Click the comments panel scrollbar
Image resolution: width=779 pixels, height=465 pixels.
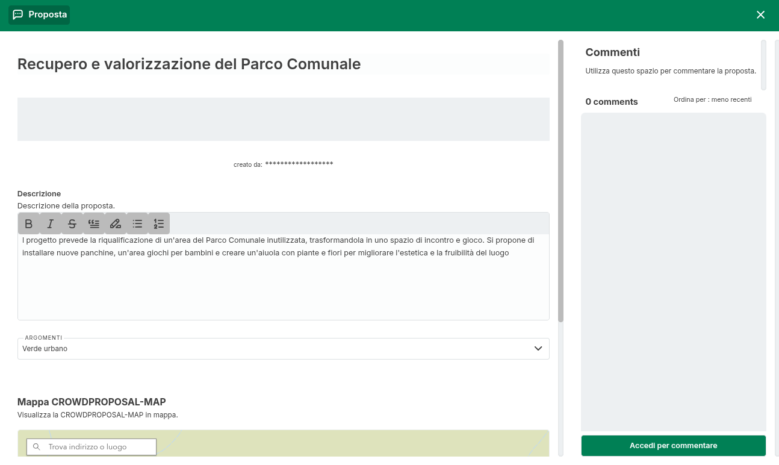tap(763, 64)
